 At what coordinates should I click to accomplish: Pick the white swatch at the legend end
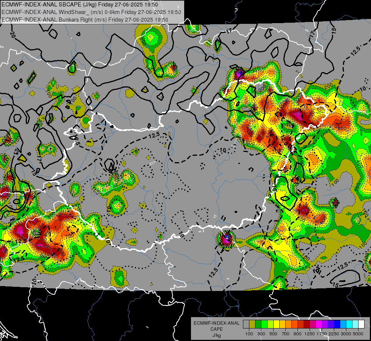[361, 324]
